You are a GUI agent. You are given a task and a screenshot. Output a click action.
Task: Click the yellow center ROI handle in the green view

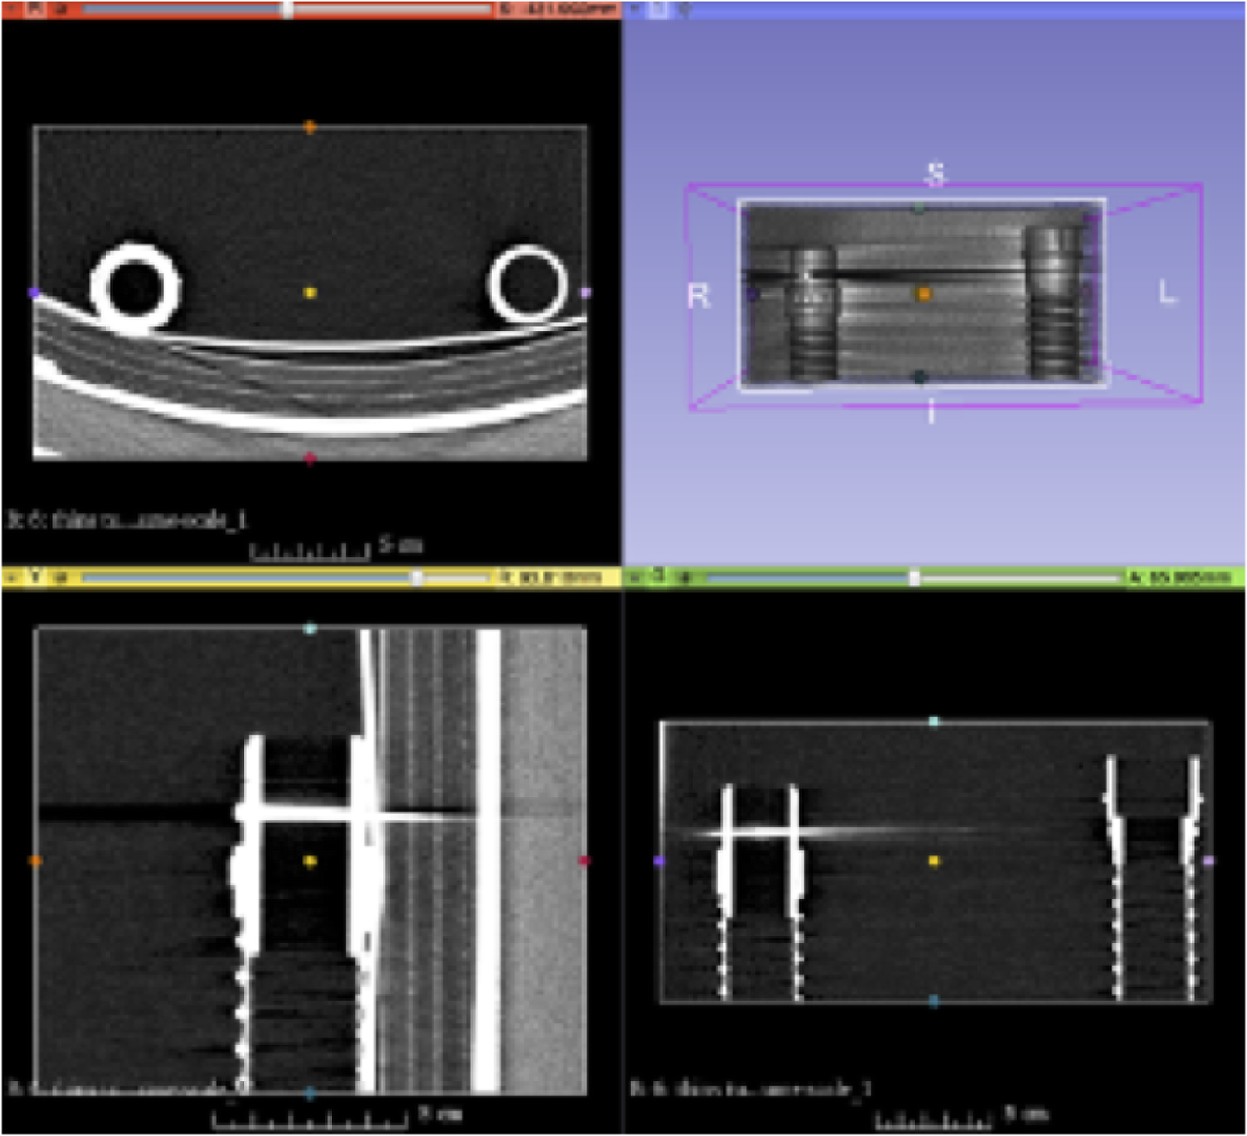pos(934,861)
